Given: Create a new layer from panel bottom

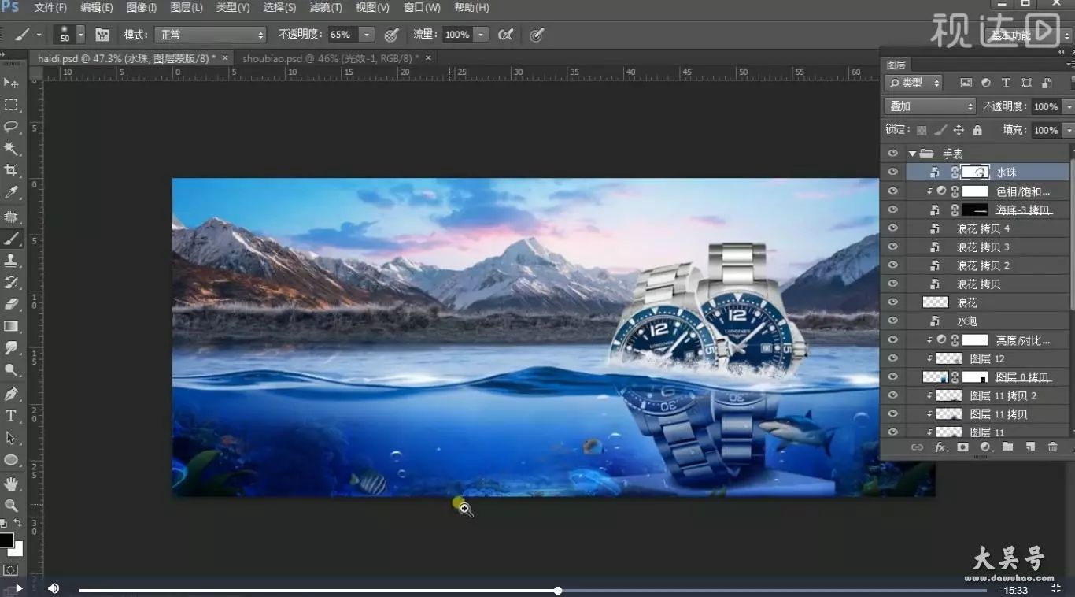Looking at the screenshot, I should (1030, 447).
